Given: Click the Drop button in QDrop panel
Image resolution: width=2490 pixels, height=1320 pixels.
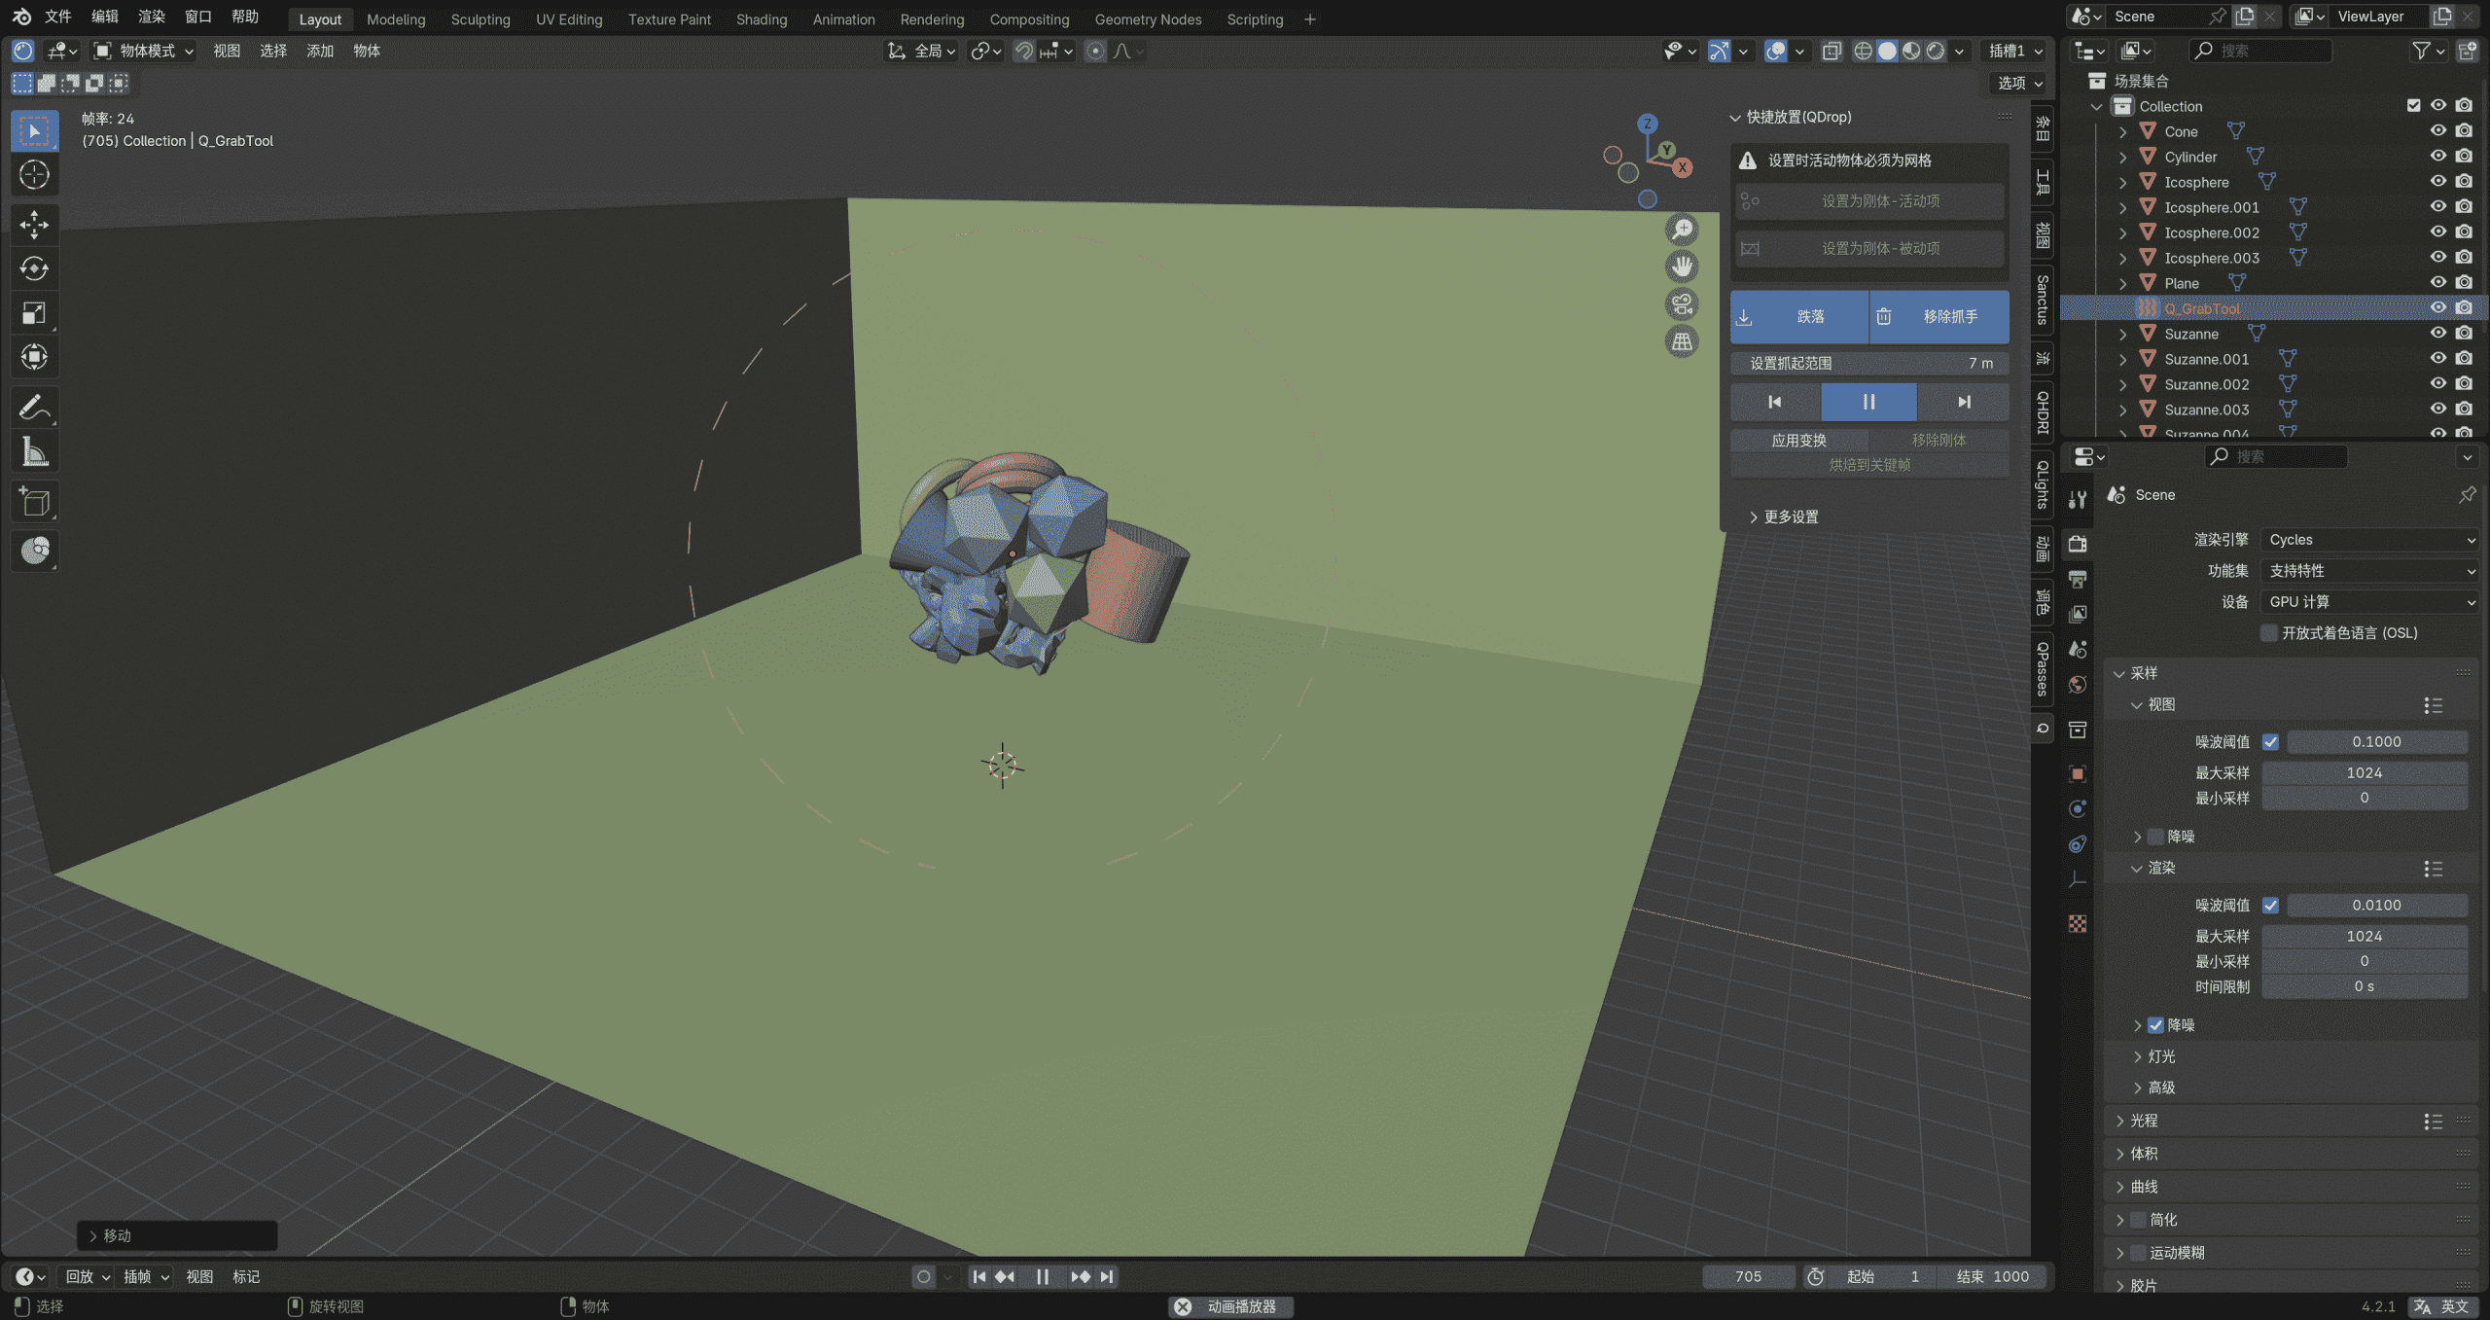Looking at the screenshot, I should [x=1799, y=317].
